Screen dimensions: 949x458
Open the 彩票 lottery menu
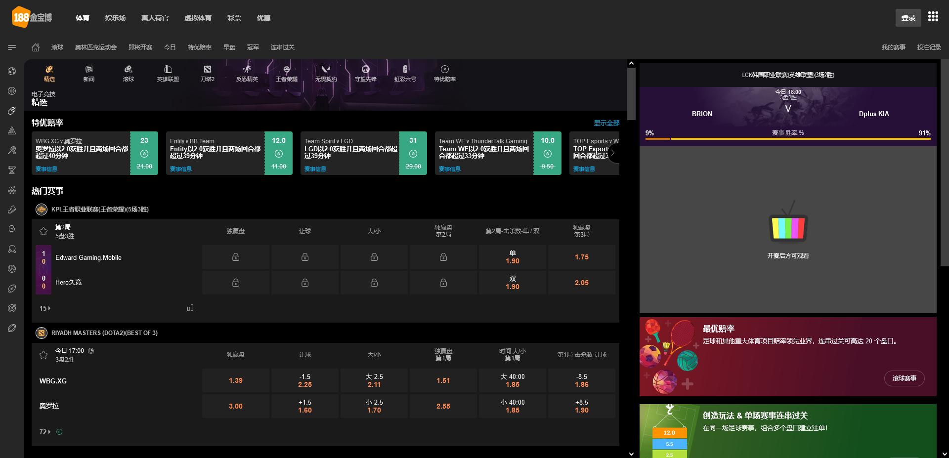pyautogui.click(x=234, y=18)
